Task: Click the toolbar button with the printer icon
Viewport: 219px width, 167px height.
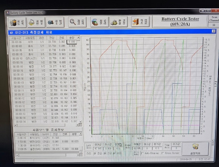Action: [x=36, y=22]
